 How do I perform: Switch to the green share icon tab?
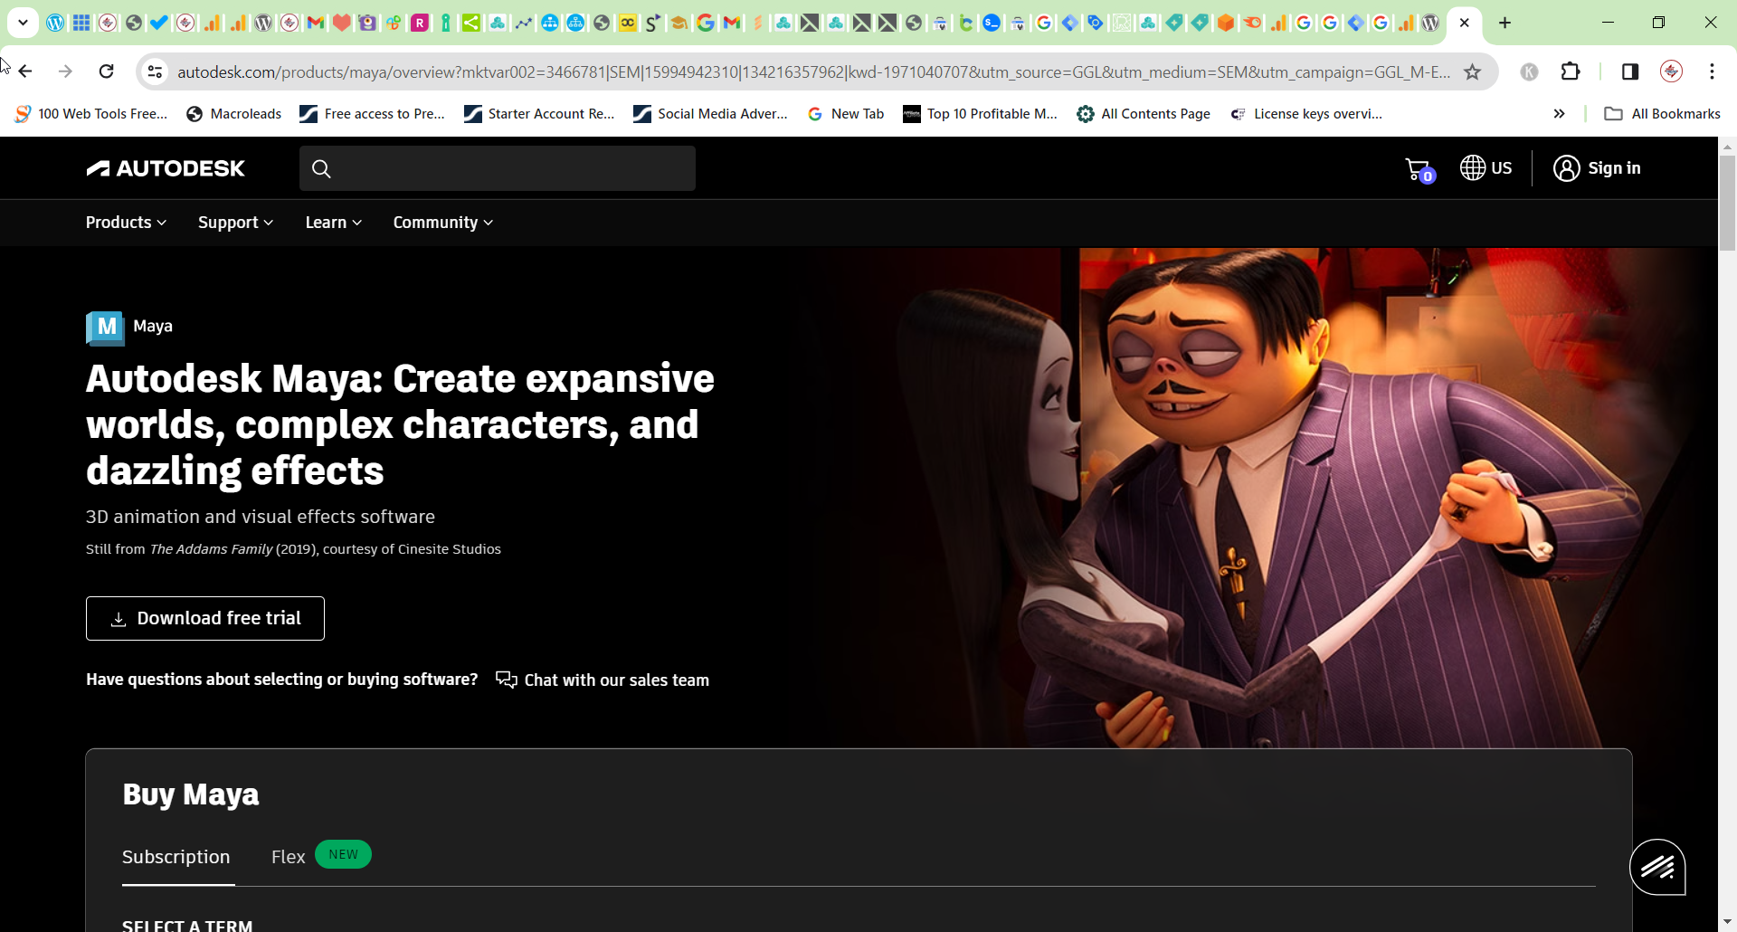click(x=471, y=23)
